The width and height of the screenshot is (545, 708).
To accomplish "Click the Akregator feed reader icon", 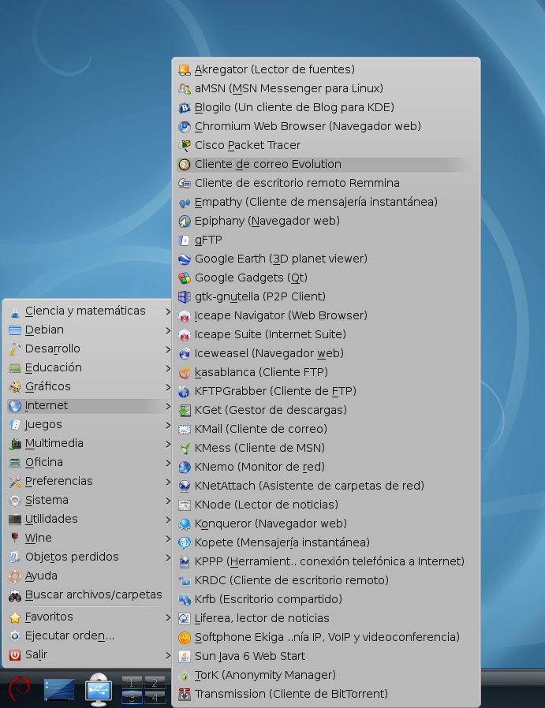I will click(185, 69).
